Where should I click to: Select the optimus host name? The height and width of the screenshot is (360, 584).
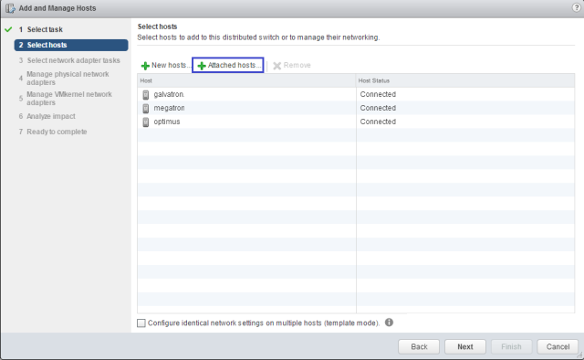click(167, 122)
